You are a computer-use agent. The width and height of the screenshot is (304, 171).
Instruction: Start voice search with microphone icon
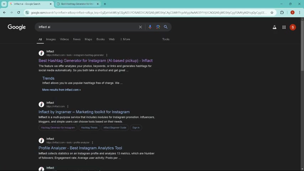(x=150, y=27)
